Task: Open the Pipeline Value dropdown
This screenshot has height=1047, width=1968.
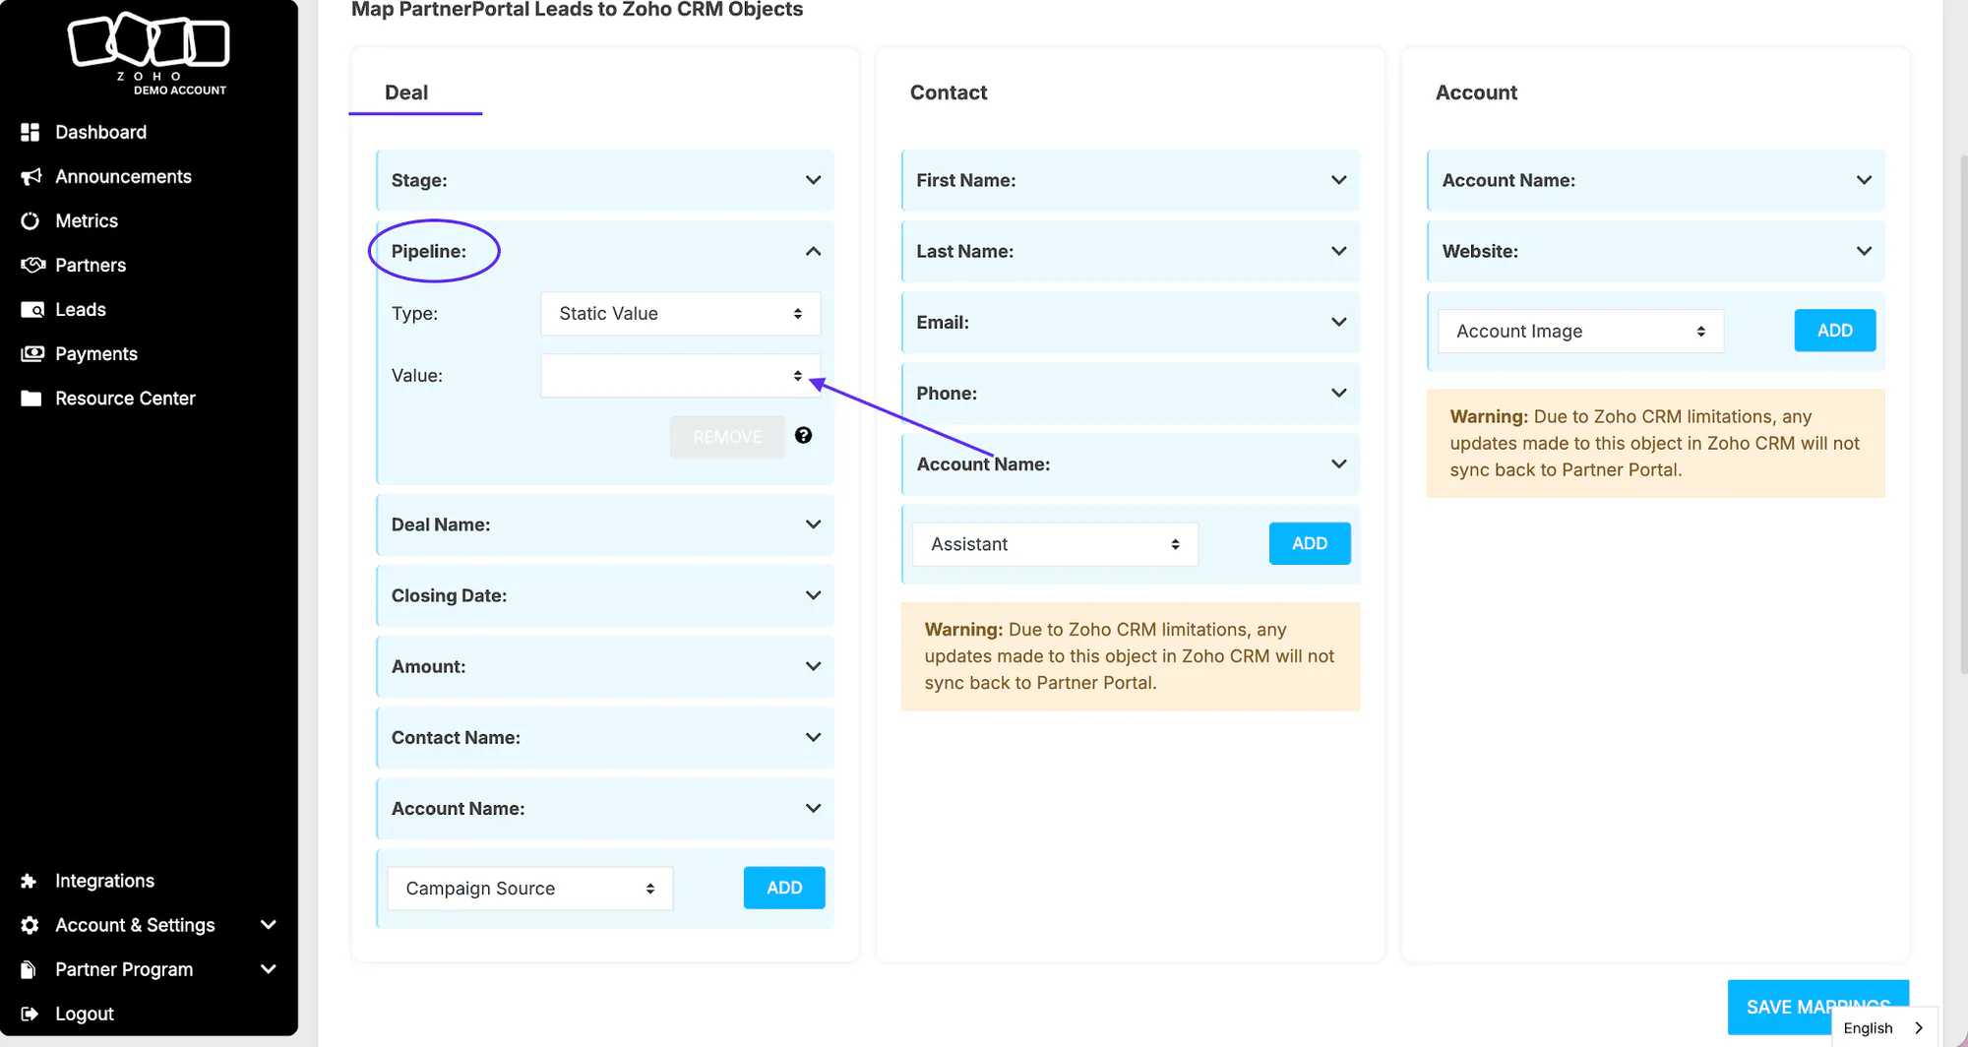Action: pos(680,375)
